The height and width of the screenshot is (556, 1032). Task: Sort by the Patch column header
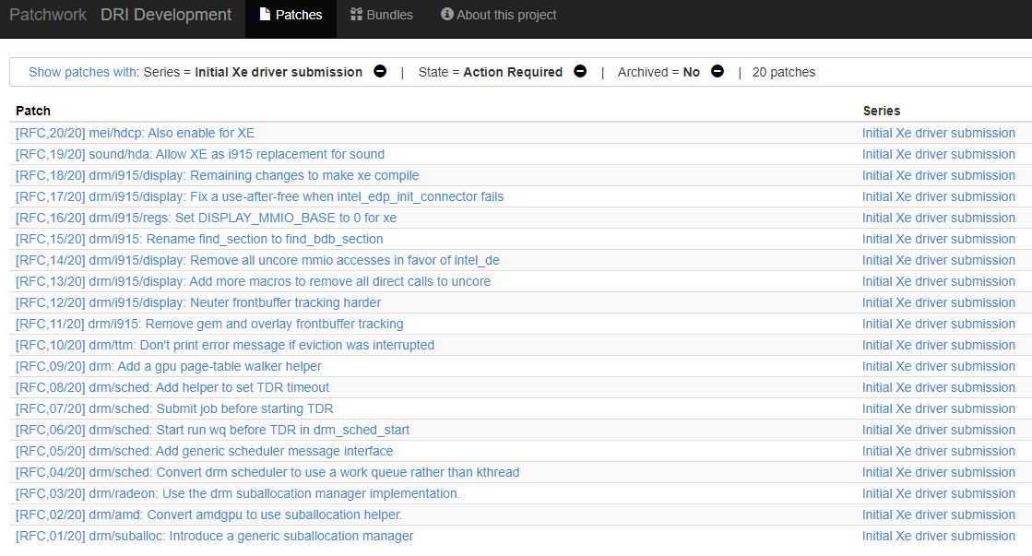(x=33, y=111)
